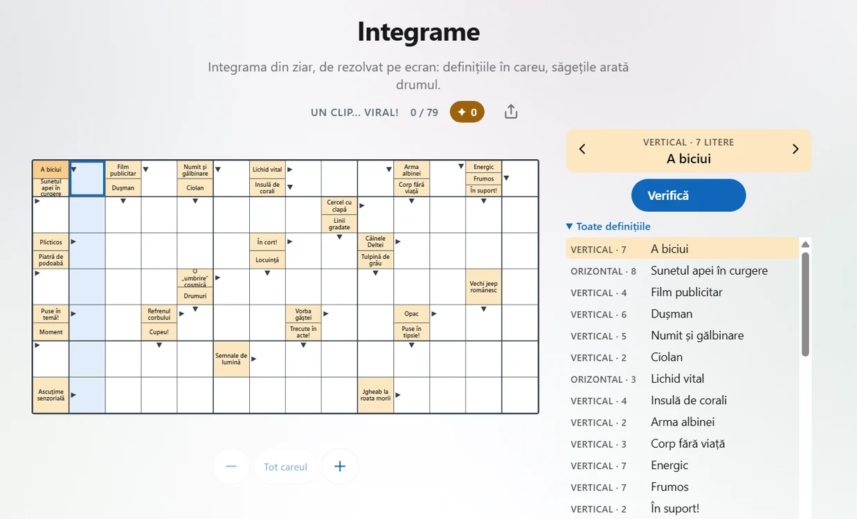Select the clue 'A biciui' in list

(x=683, y=249)
